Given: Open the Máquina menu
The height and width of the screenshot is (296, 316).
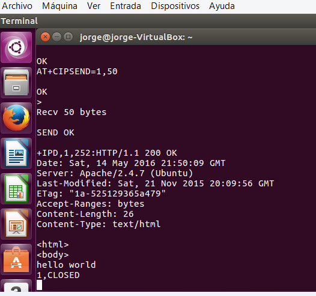Looking at the screenshot, I should click(x=59, y=6).
